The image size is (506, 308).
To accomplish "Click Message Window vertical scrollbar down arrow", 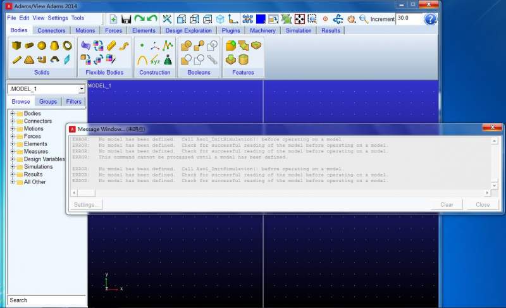I will point(495,186).
